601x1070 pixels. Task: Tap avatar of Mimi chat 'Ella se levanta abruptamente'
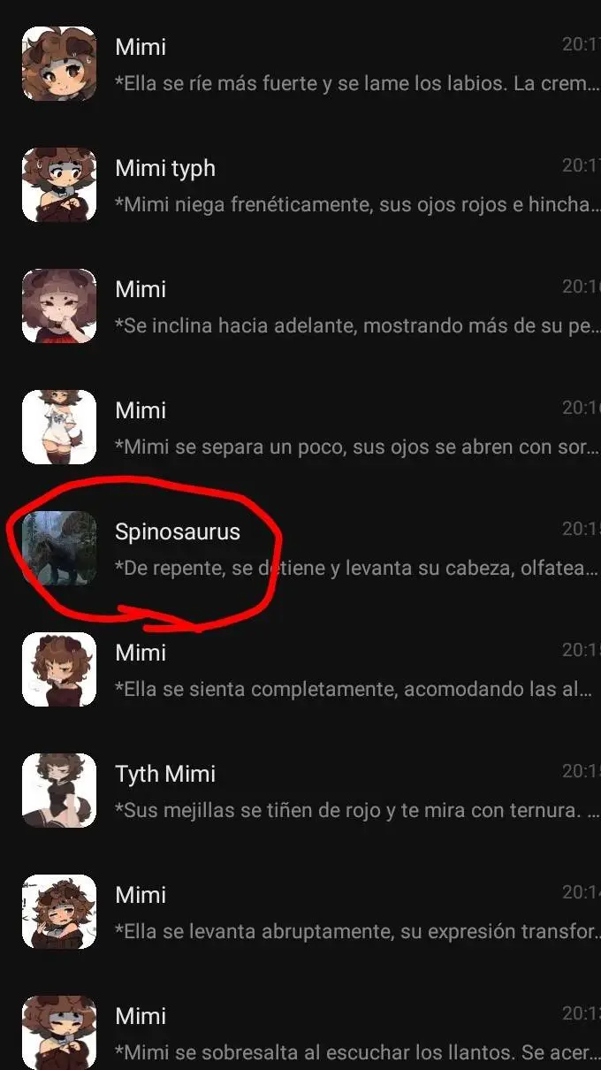pos(59,912)
